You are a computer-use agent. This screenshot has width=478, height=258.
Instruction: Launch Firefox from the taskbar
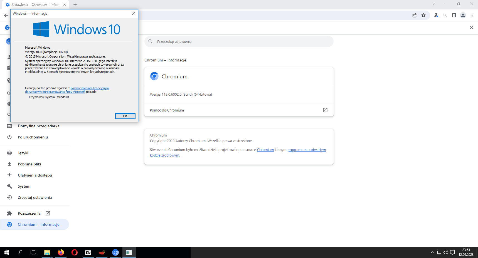point(61,252)
